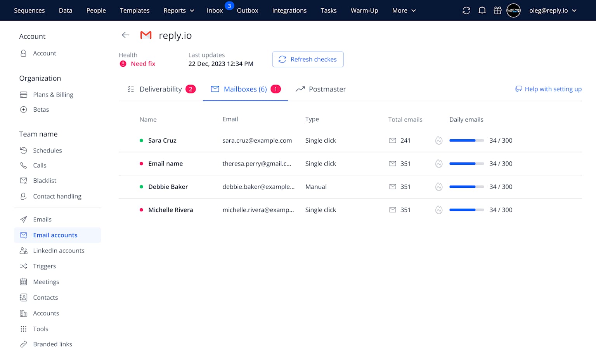
Task: Click the envelope icon next to 241
Action: tap(393, 140)
